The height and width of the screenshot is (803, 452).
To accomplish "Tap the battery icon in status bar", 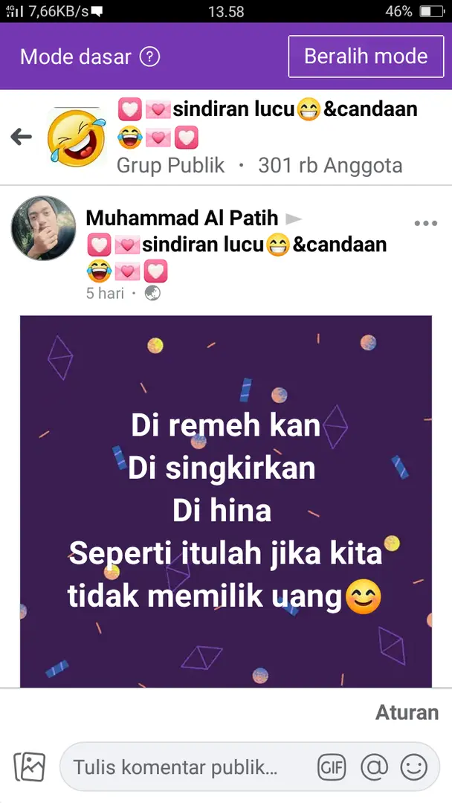I will (432, 11).
